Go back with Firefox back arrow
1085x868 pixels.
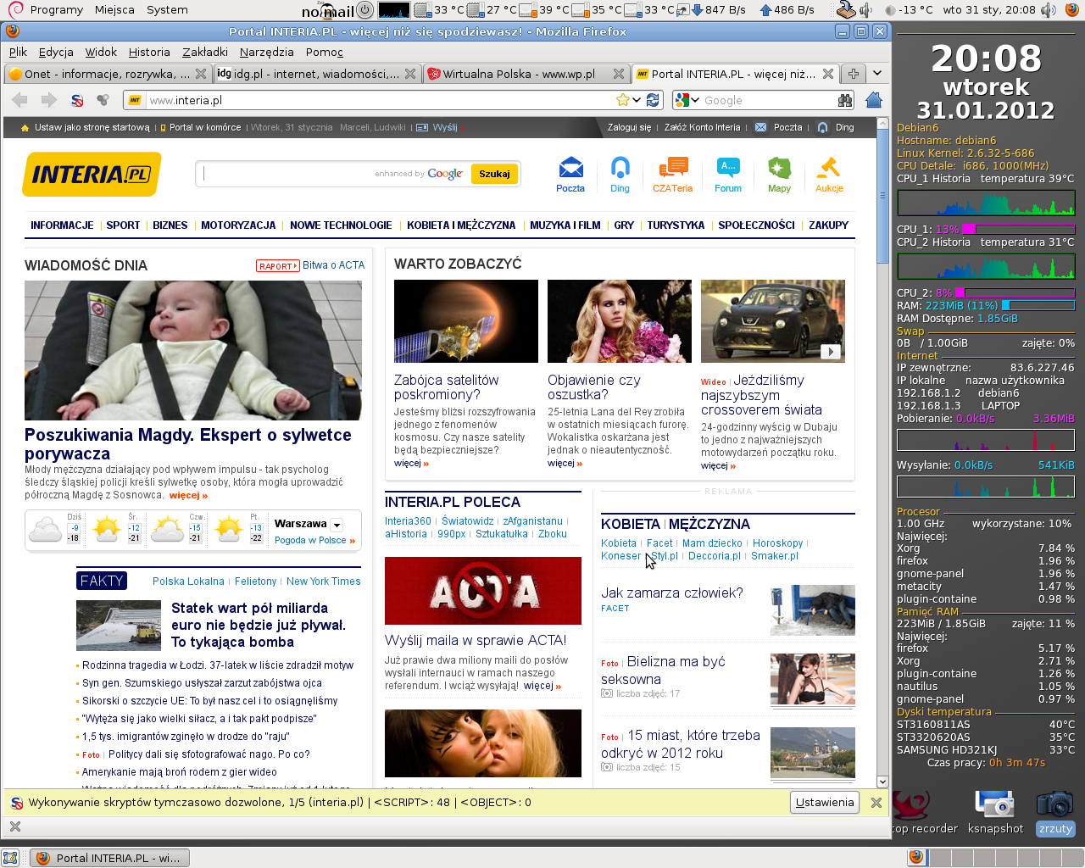coord(20,100)
